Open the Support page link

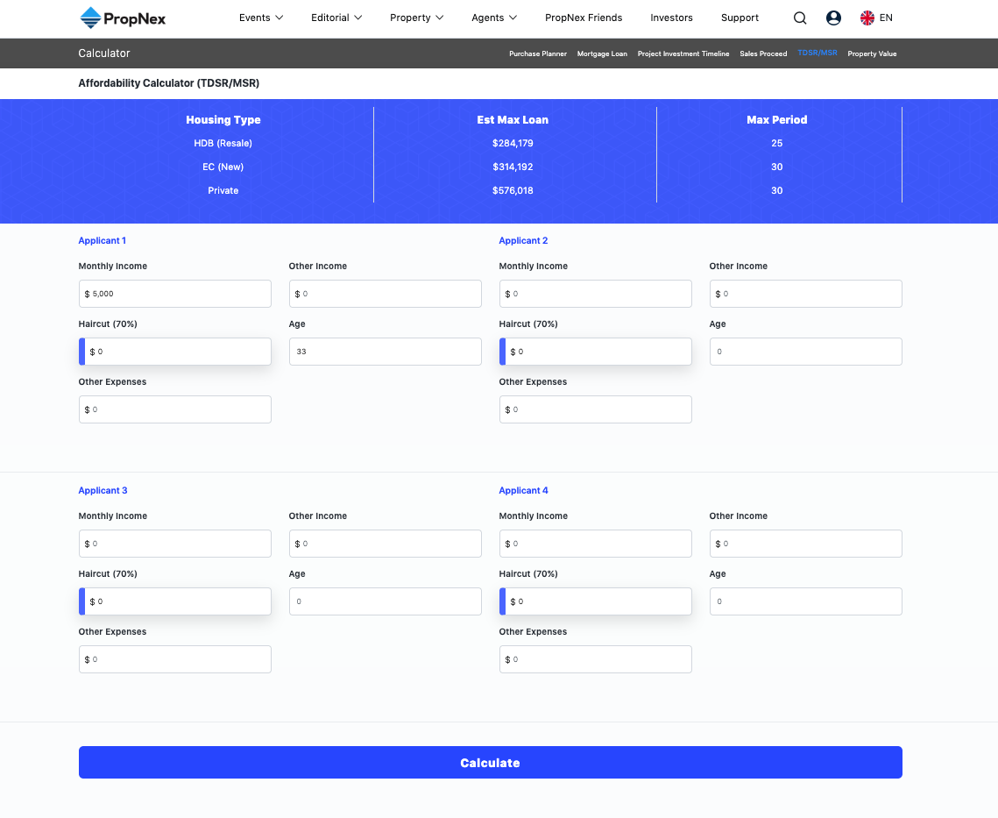740,18
